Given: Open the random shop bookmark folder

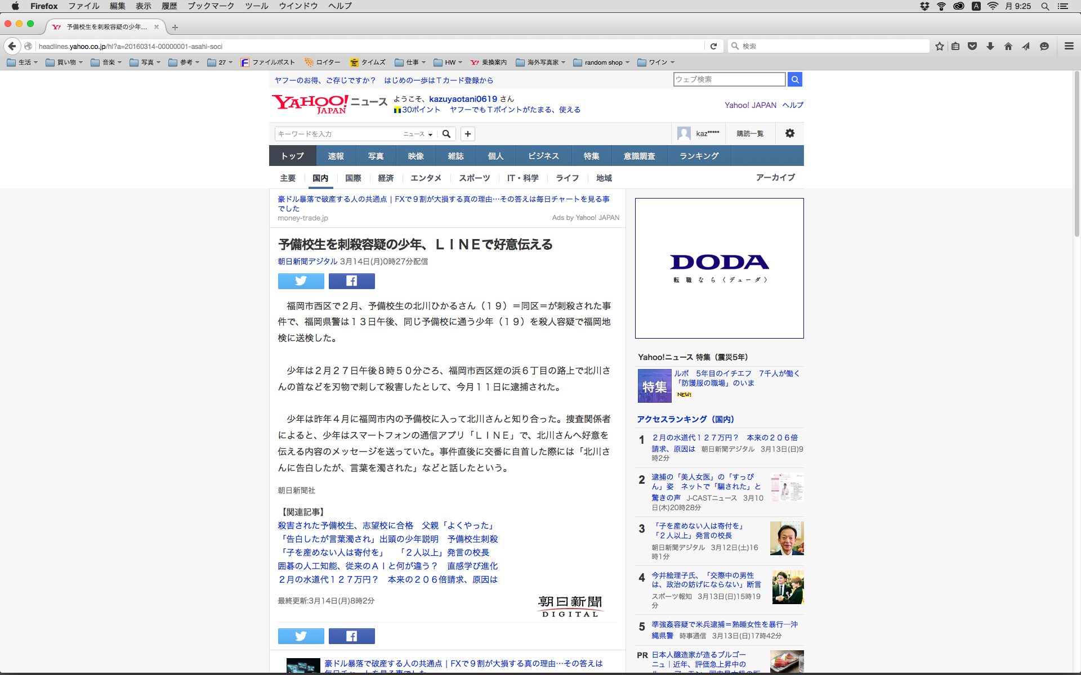Looking at the screenshot, I should point(602,62).
